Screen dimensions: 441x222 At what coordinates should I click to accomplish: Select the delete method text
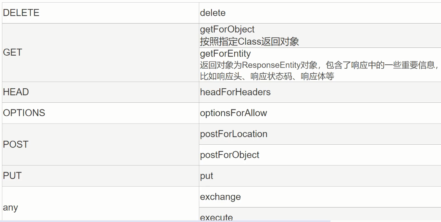coord(213,13)
